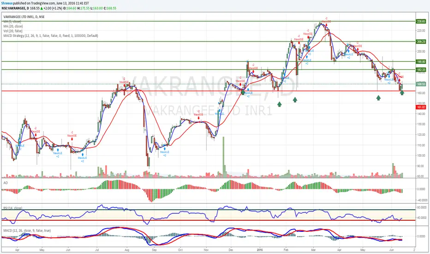The height and width of the screenshot is (254, 430).
Task: Click the 190.00 price line label
Action: [421, 62]
